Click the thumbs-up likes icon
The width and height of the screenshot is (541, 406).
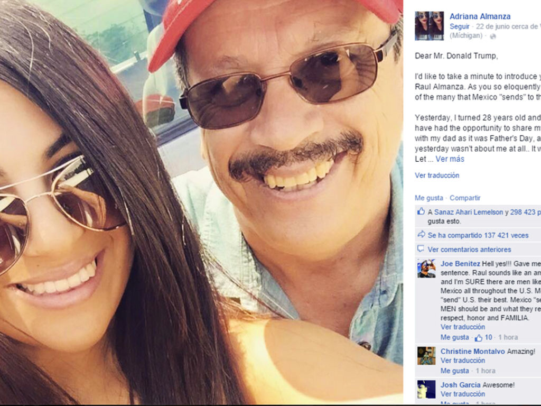click(x=421, y=211)
